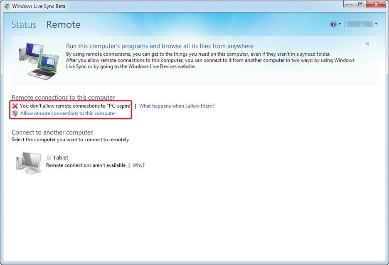Click the red X status icon
This screenshot has height=265, width=389.
click(x=15, y=106)
